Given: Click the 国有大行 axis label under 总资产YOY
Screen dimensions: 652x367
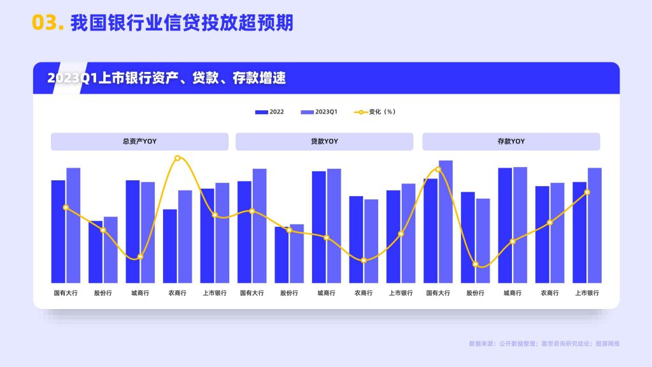Looking at the screenshot, I should click(66, 293).
